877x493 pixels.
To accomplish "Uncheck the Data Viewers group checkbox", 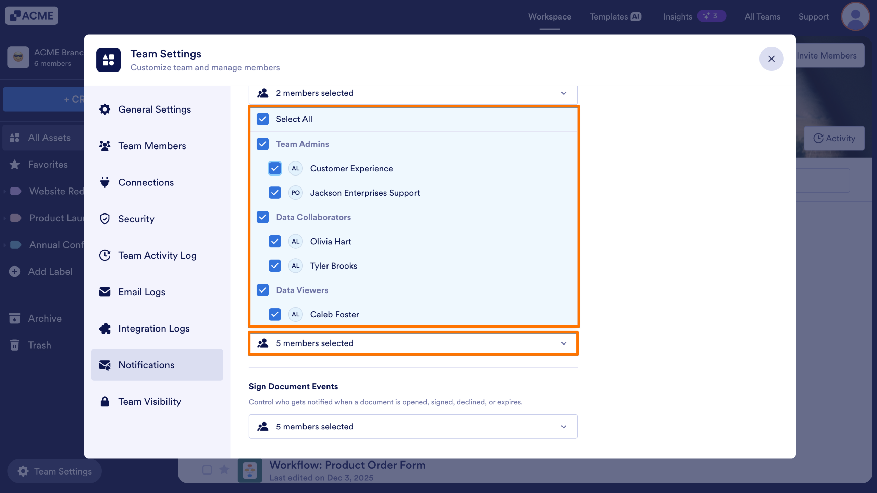I will pos(263,290).
